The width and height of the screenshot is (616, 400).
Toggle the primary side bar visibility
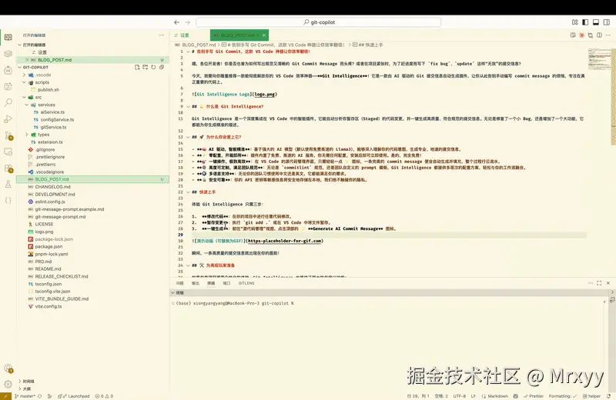pyautogui.click(x=585, y=22)
